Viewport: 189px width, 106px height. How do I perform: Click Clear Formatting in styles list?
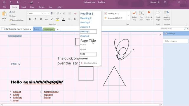[x=89, y=63]
